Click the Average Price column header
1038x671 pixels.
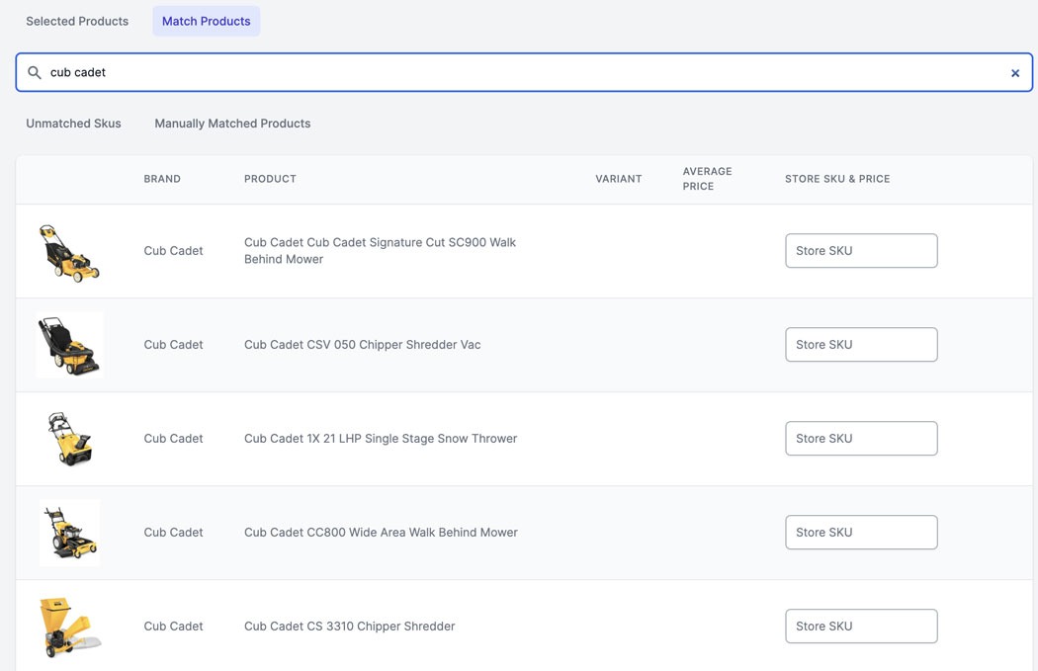pos(707,179)
